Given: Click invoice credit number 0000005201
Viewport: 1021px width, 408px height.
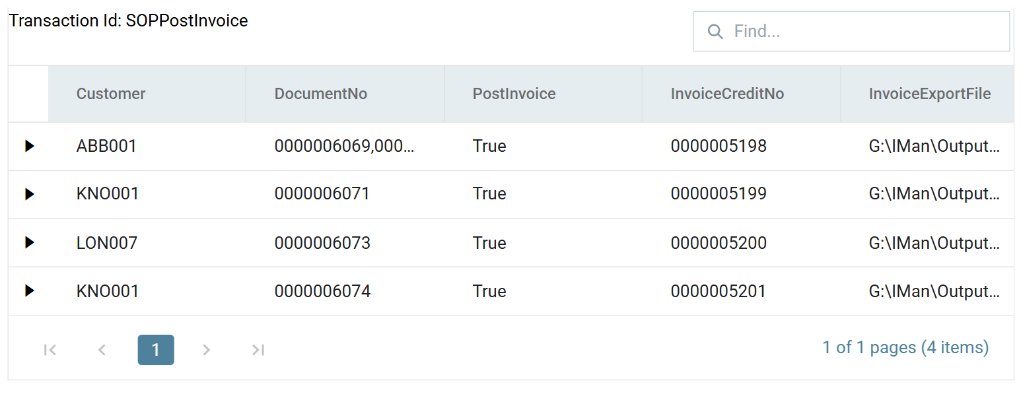Looking at the screenshot, I should (x=719, y=291).
